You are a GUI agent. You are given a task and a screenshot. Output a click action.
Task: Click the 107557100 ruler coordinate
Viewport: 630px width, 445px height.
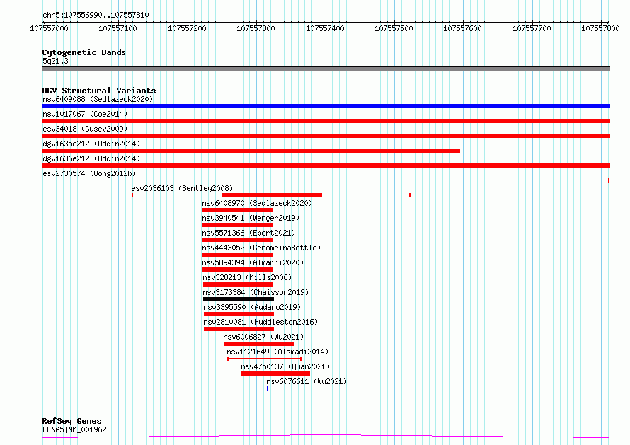pos(118,28)
